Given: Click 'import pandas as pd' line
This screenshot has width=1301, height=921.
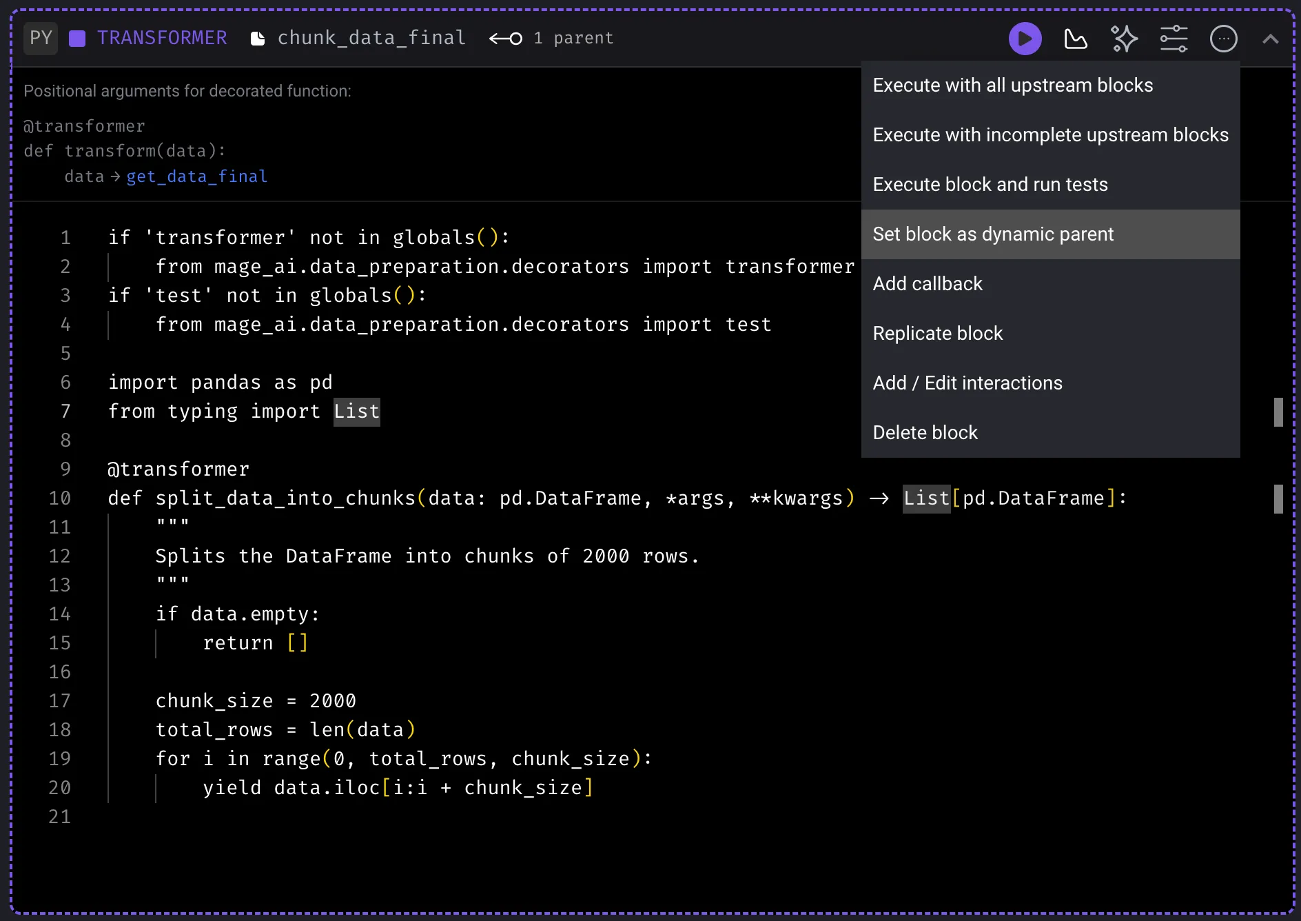Looking at the screenshot, I should click(221, 383).
